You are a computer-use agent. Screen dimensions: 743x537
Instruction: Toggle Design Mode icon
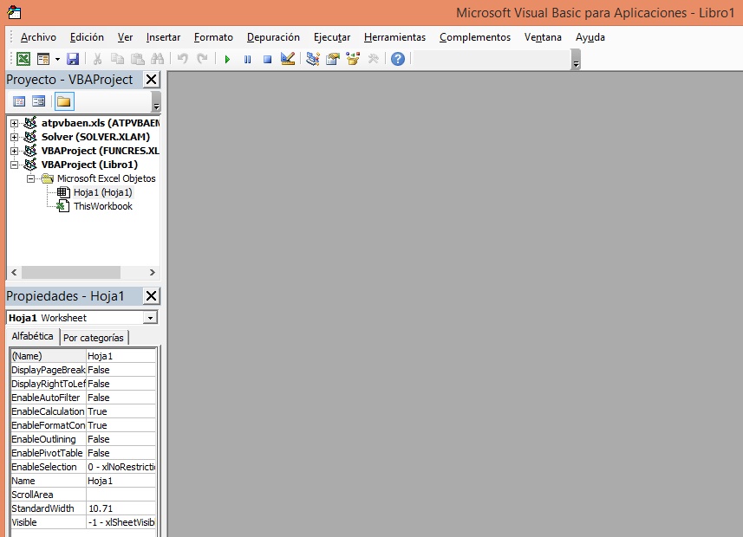[288, 59]
